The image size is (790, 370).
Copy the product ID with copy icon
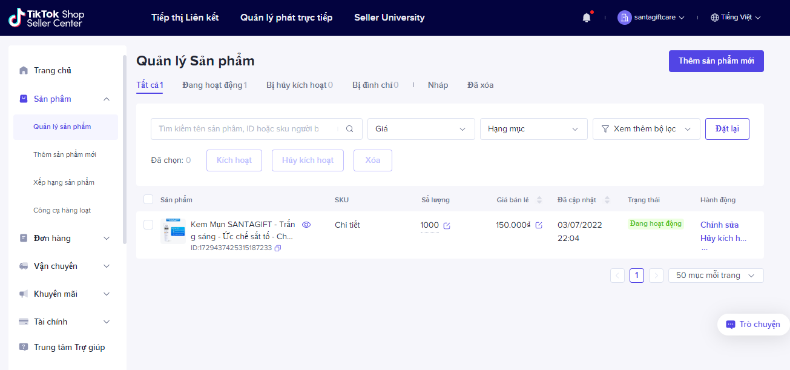click(277, 248)
